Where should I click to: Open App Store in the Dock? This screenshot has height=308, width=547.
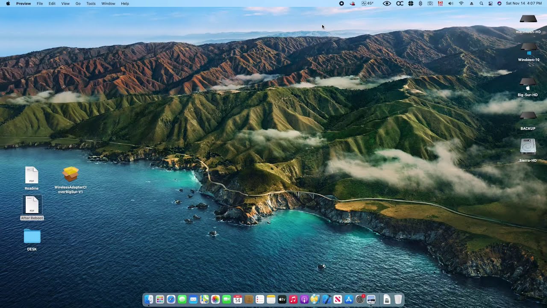pyautogui.click(x=349, y=299)
